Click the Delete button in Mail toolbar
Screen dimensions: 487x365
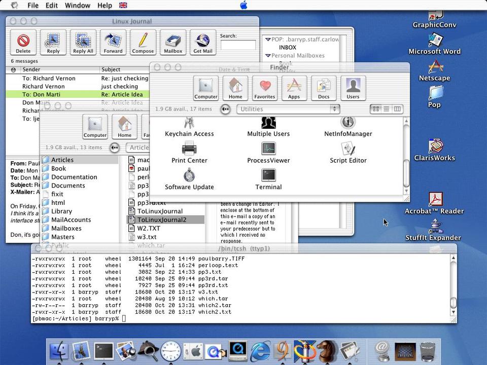pyautogui.click(x=23, y=42)
